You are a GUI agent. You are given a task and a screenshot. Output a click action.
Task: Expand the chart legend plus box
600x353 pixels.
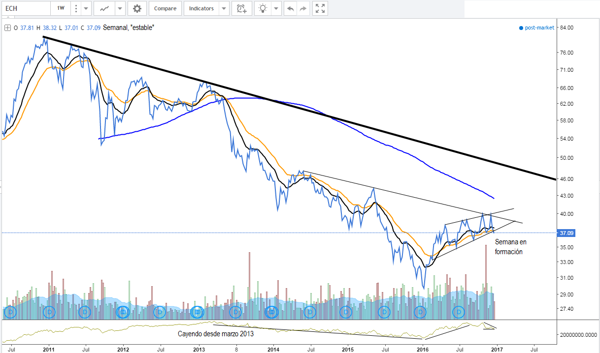click(x=7, y=28)
